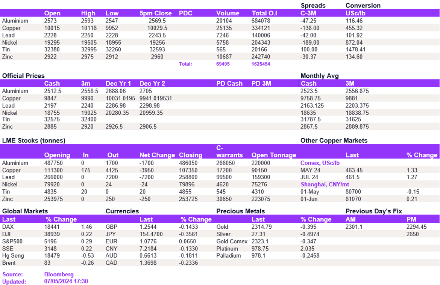Select Nickel Volume value 5758

click(x=222, y=43)
